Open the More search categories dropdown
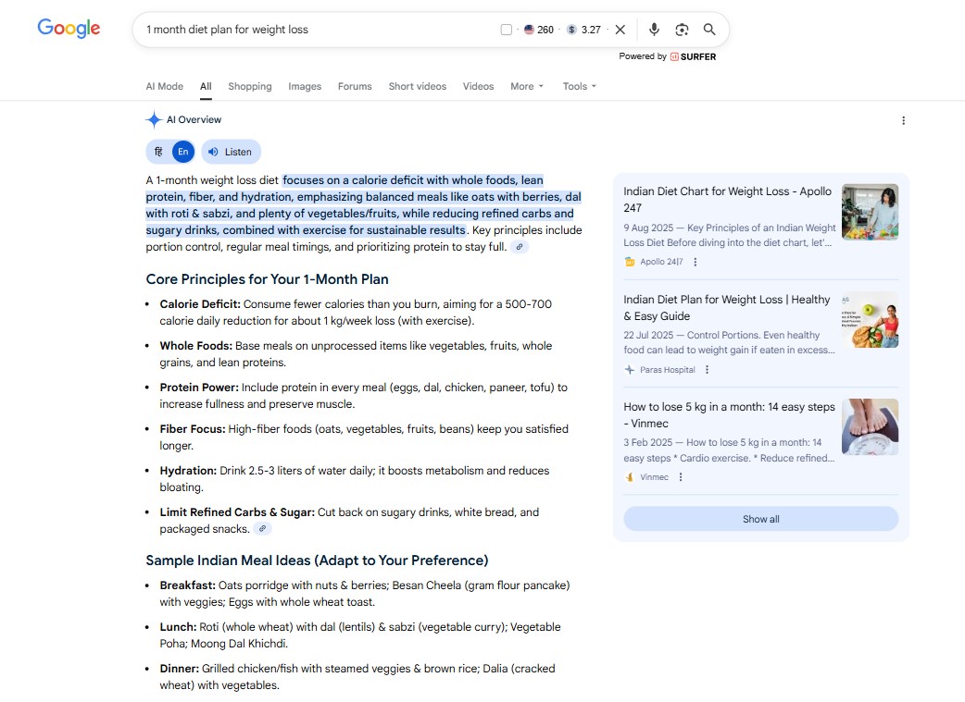 click(x=524, y=86)
